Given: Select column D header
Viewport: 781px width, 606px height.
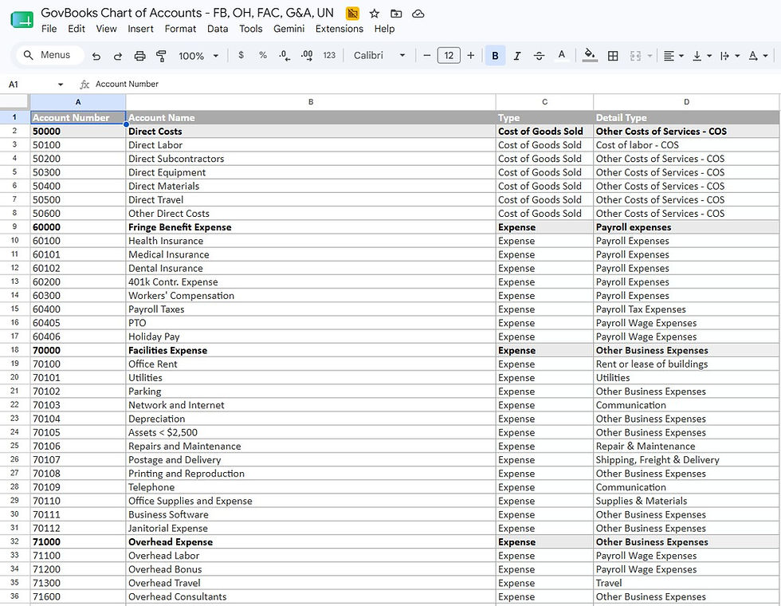Looking at the screenshot, I should coord(686,102).
